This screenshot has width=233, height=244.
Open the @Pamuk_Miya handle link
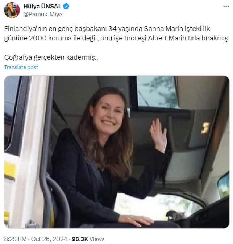tap(43, 14)
